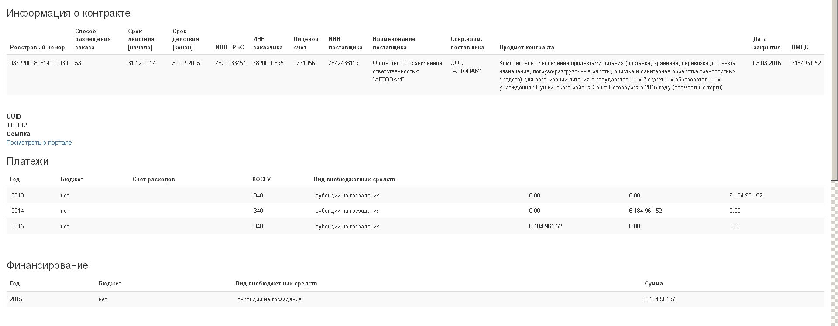
Task: Select the ИНН заказчика value 7820020695
Action: click(268, 63)
